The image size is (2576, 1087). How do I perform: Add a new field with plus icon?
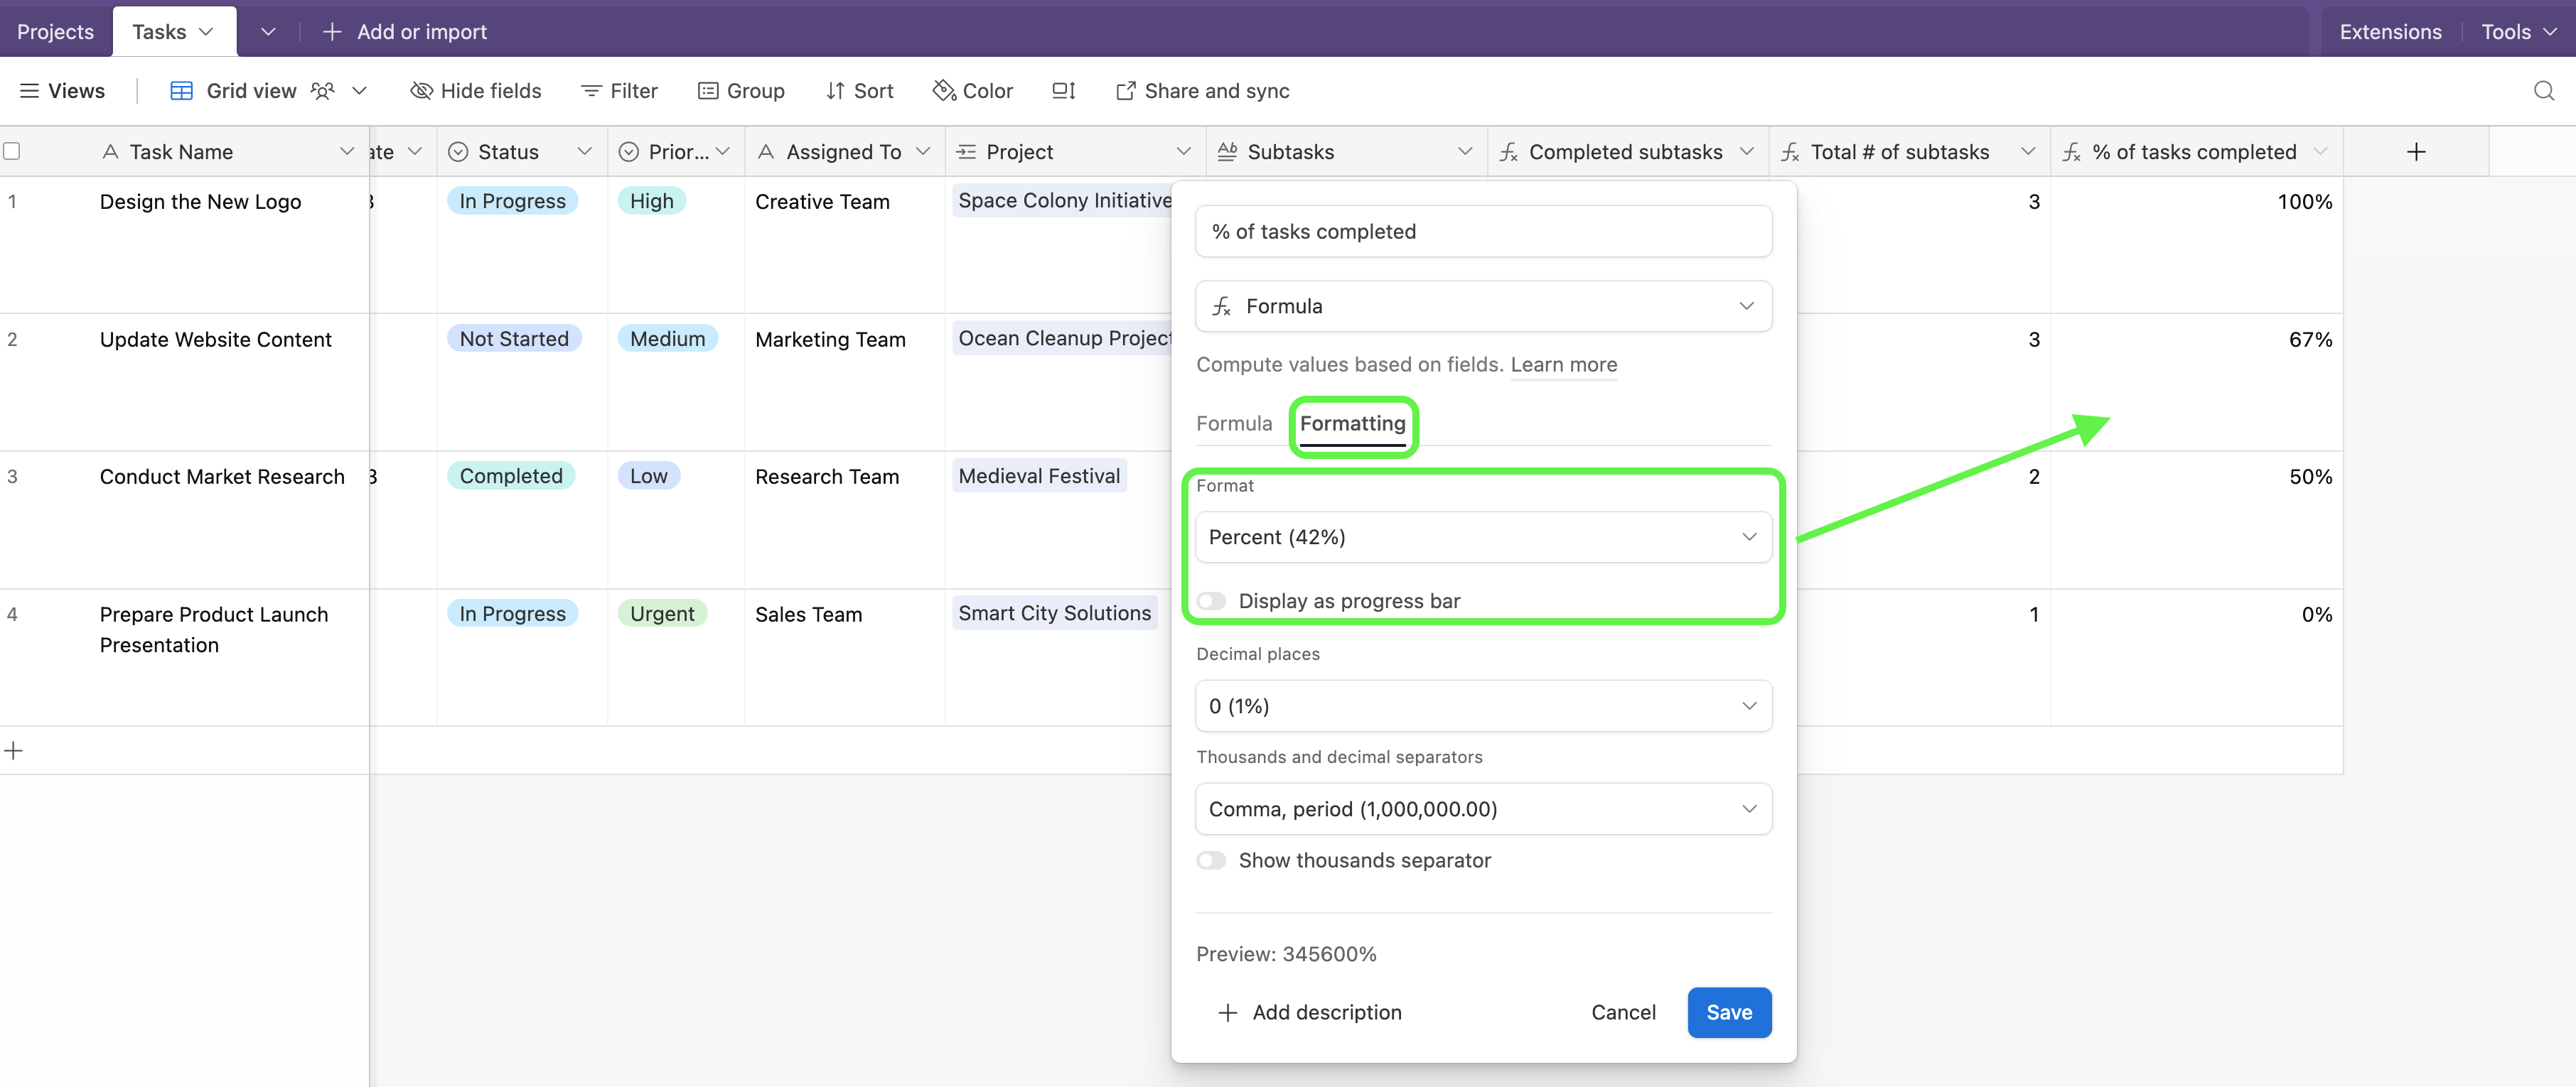(x=2416, y=152)
